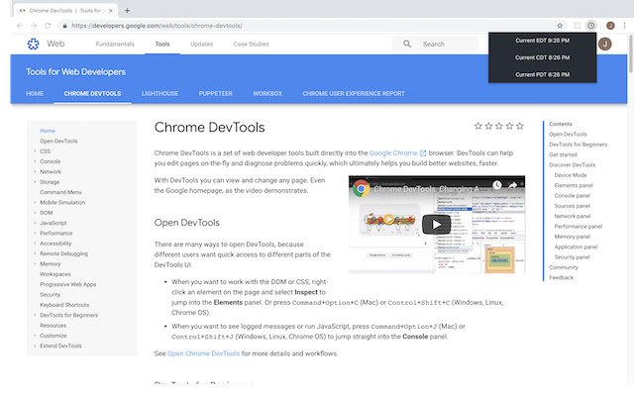Jump to DevTools for Beginners in Contents
Viewport: 634px width, 396px height.
pos(578,145)
